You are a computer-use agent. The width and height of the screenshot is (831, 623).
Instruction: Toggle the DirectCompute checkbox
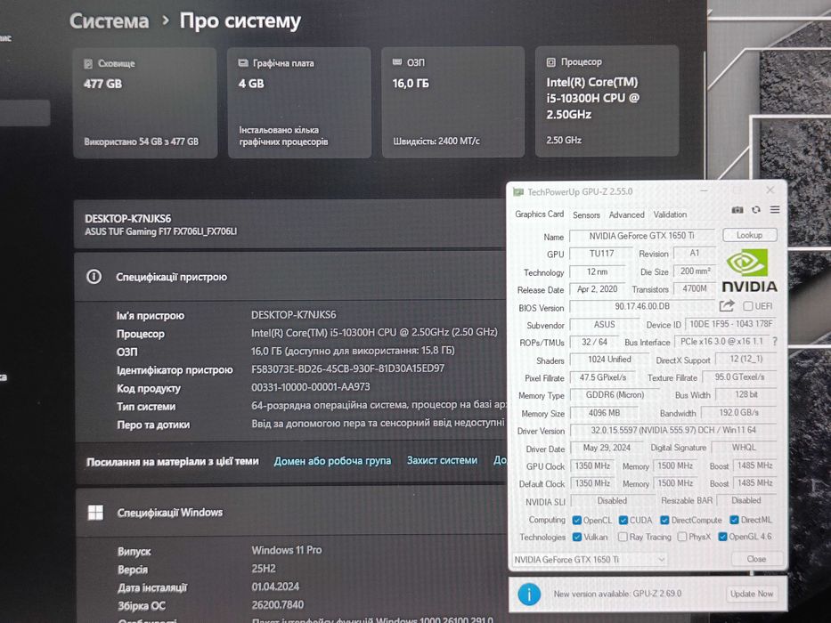point(664,521)
